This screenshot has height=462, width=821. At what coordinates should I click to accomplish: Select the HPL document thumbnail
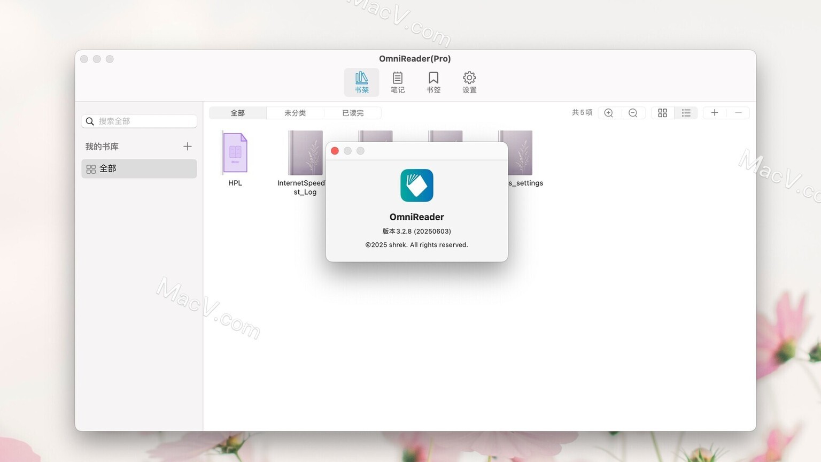235,153
